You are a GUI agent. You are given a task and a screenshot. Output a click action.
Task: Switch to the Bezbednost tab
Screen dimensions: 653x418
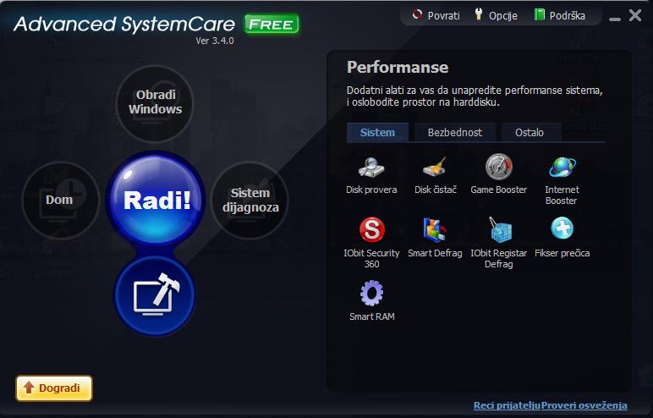455,133
